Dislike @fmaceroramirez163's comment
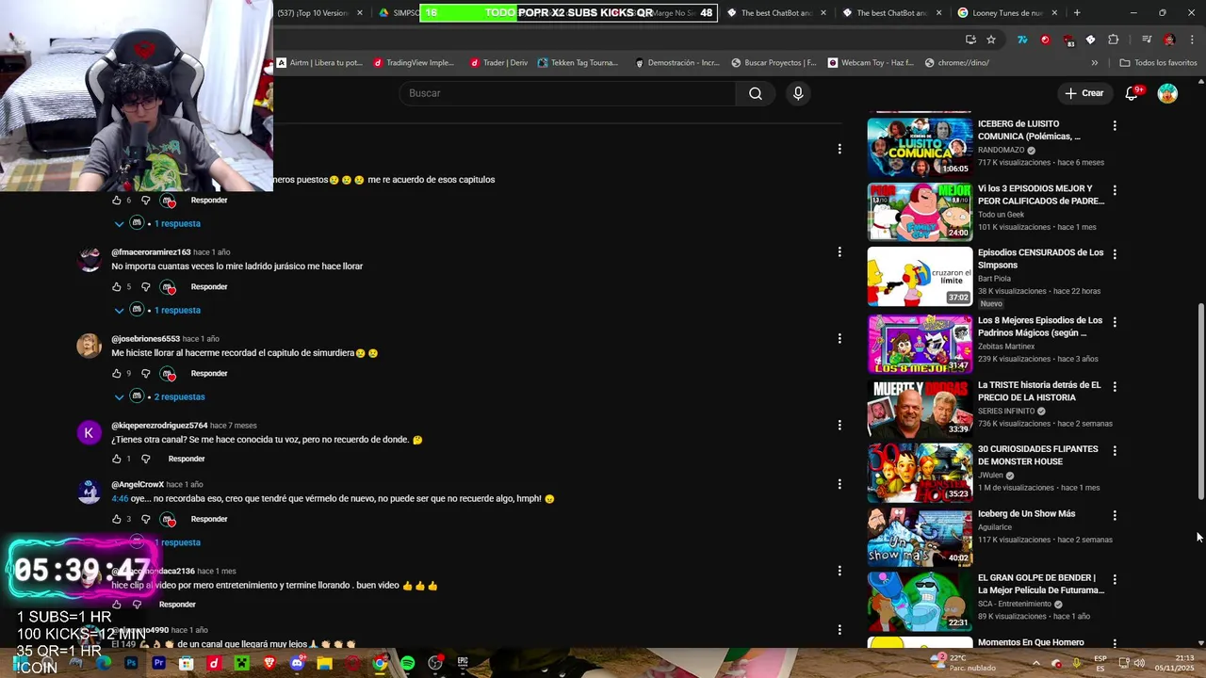1206x678 pixels. [145, 287]
